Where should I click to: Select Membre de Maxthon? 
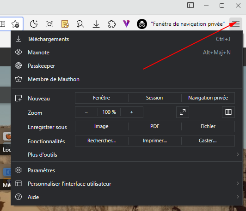pyautogui.click(x=127, y=79)
